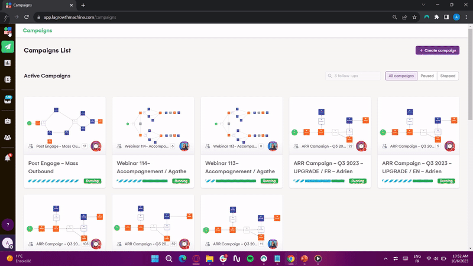Click owner avatar on ARR UPGRADE / EN card
Screen dimensions: 473x266
click(449, 146)
